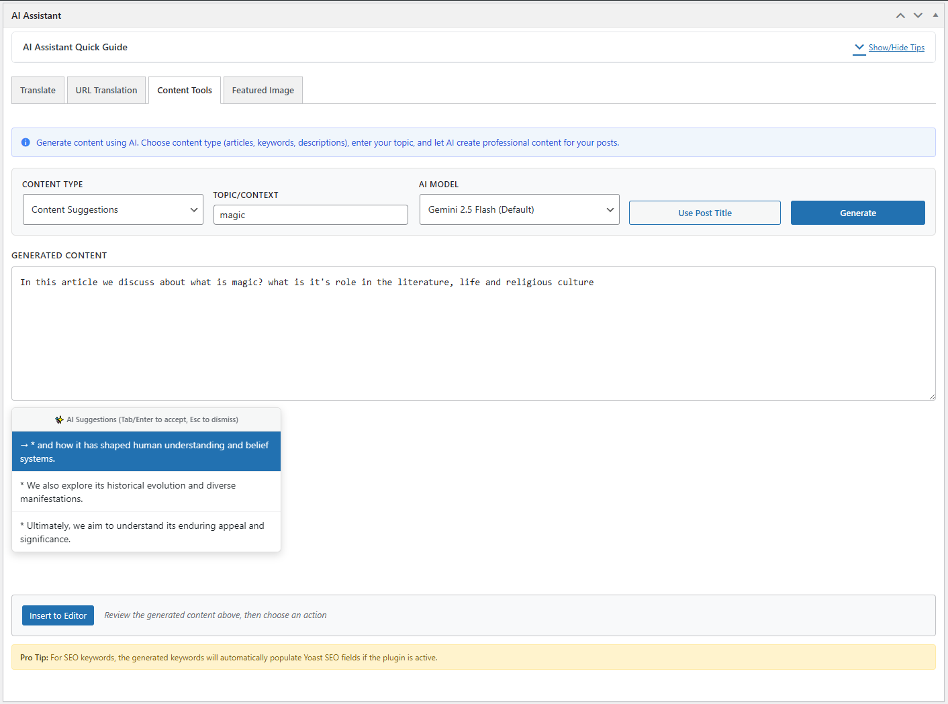Open the Content Type dropdown
The height and width of the screenshot is (704, 948).
[113, 209]
